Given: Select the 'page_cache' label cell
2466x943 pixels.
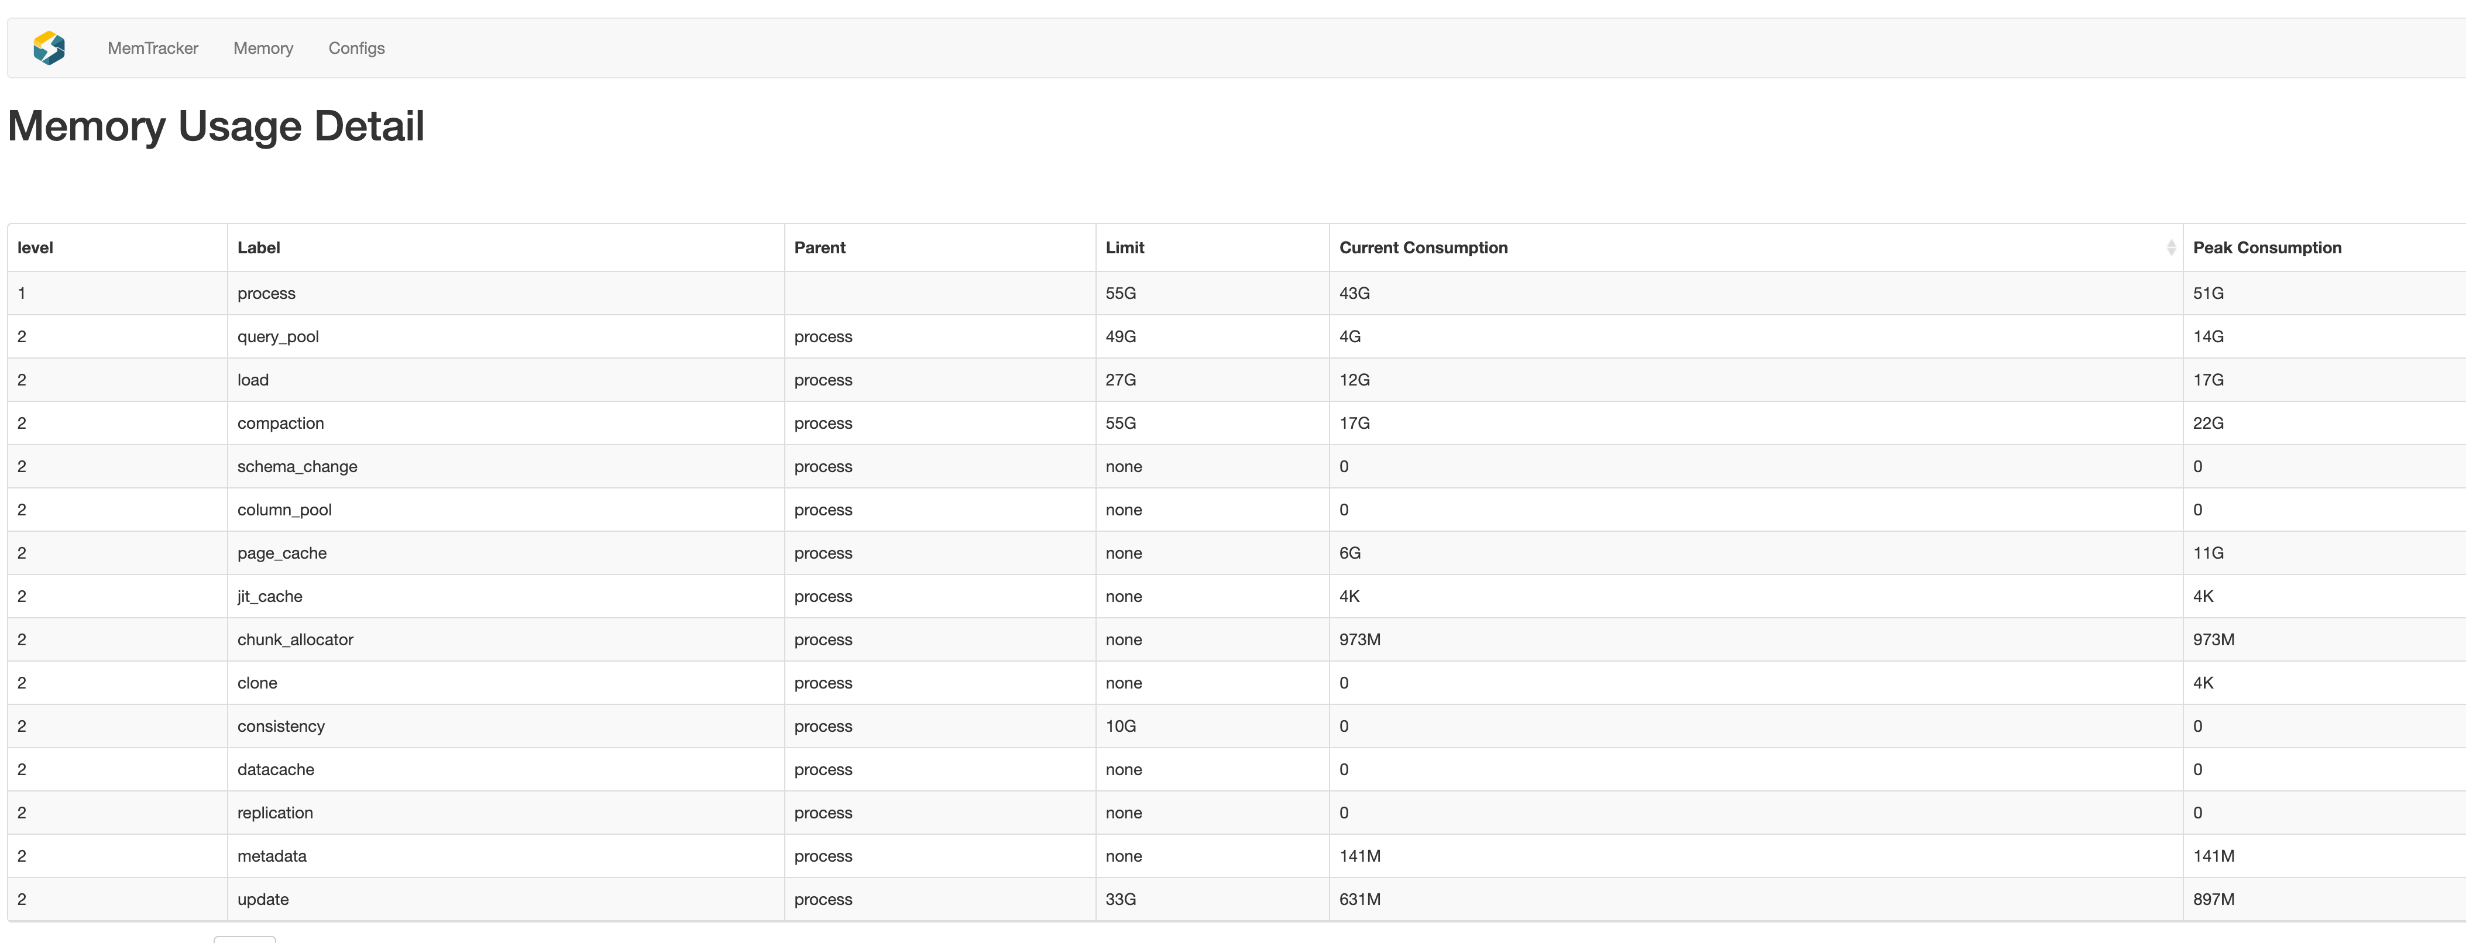Looking at the screenshot, I should click(x=506, y=553).
